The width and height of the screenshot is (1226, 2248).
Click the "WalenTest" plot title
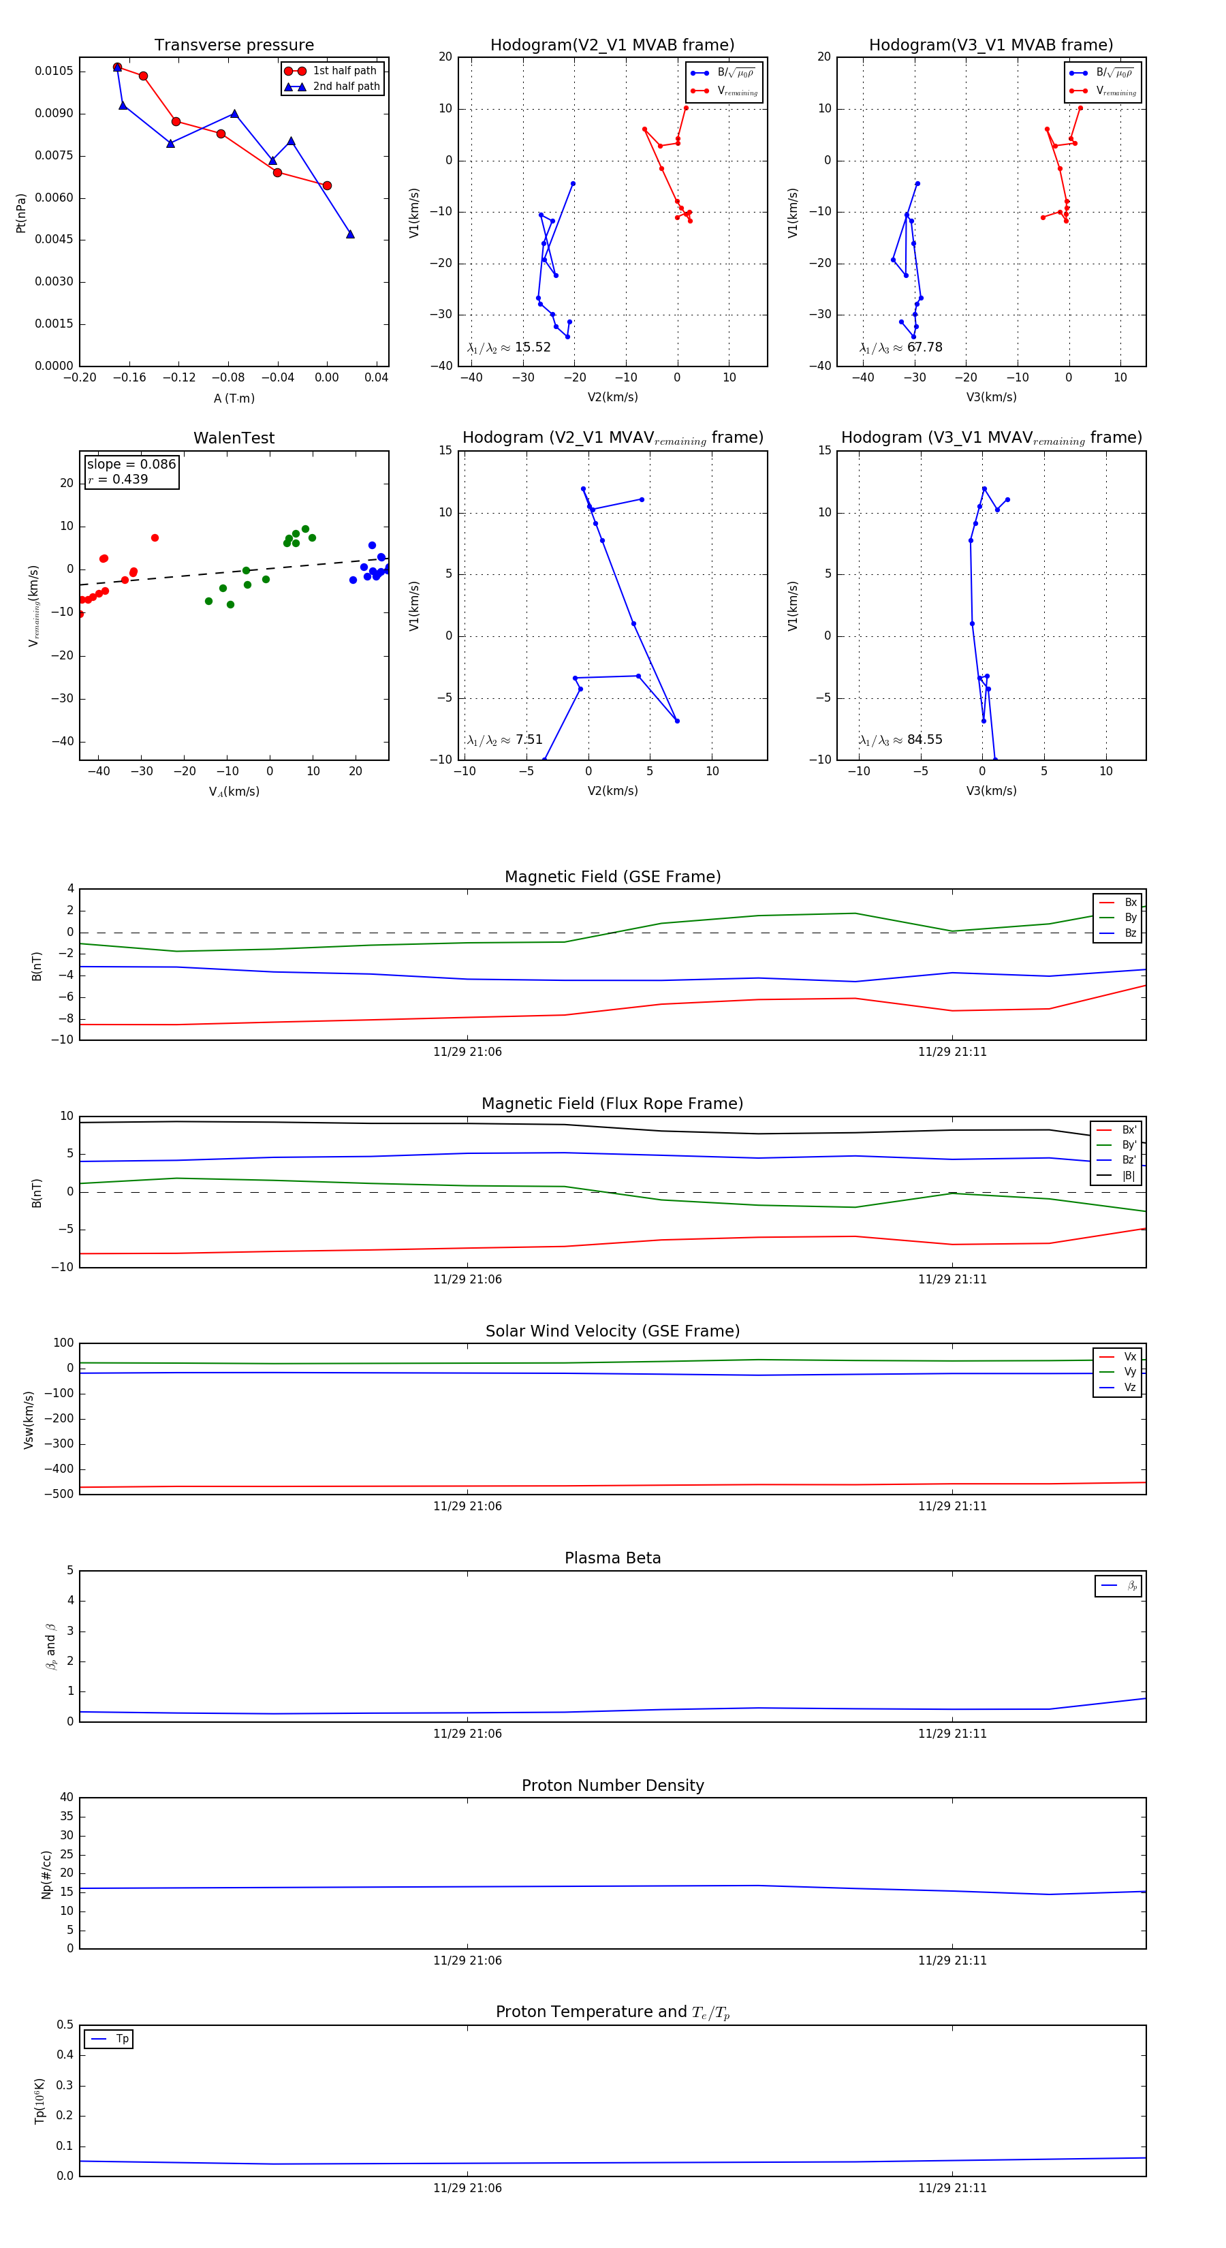click(x=234, y=438)
